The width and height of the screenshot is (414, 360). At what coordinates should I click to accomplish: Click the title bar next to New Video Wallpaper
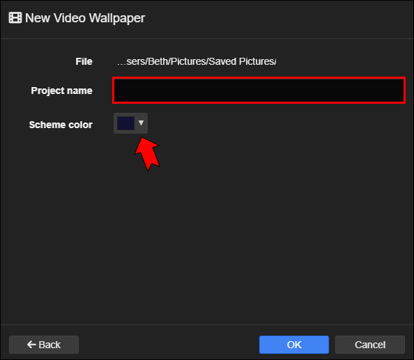coord(277,19)
